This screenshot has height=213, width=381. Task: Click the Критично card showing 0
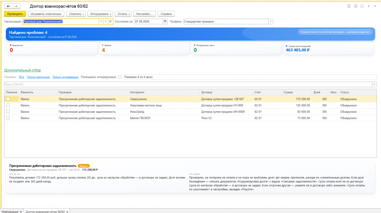52,48
